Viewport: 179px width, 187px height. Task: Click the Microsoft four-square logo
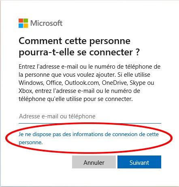[x=23, y=23]
